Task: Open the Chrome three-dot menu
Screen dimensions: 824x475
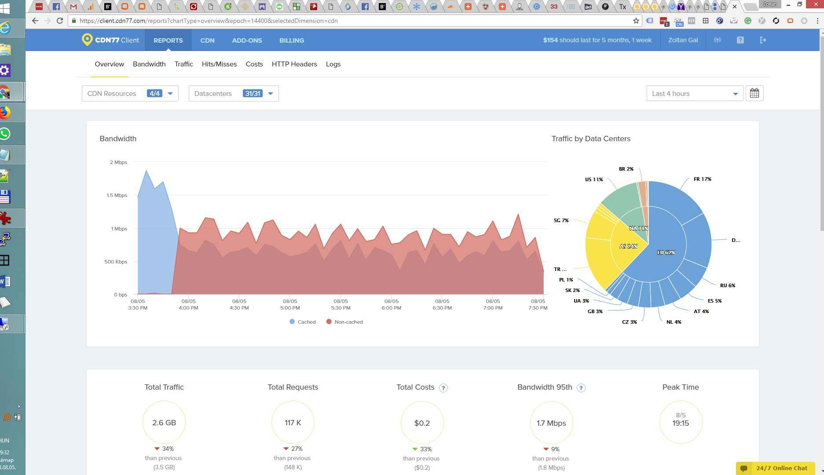Action: tap(817, 21)
